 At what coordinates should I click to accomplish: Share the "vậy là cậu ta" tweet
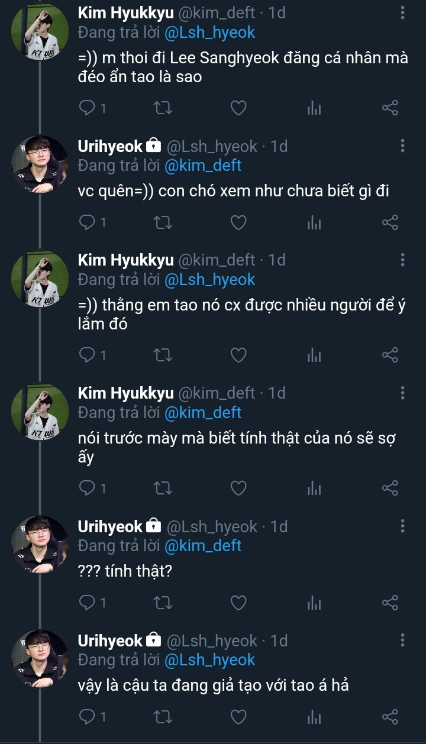coord(390,717)
